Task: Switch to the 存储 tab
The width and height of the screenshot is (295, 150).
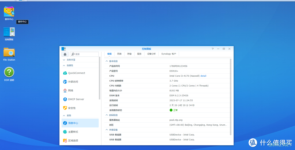Action: pos(129,54)
